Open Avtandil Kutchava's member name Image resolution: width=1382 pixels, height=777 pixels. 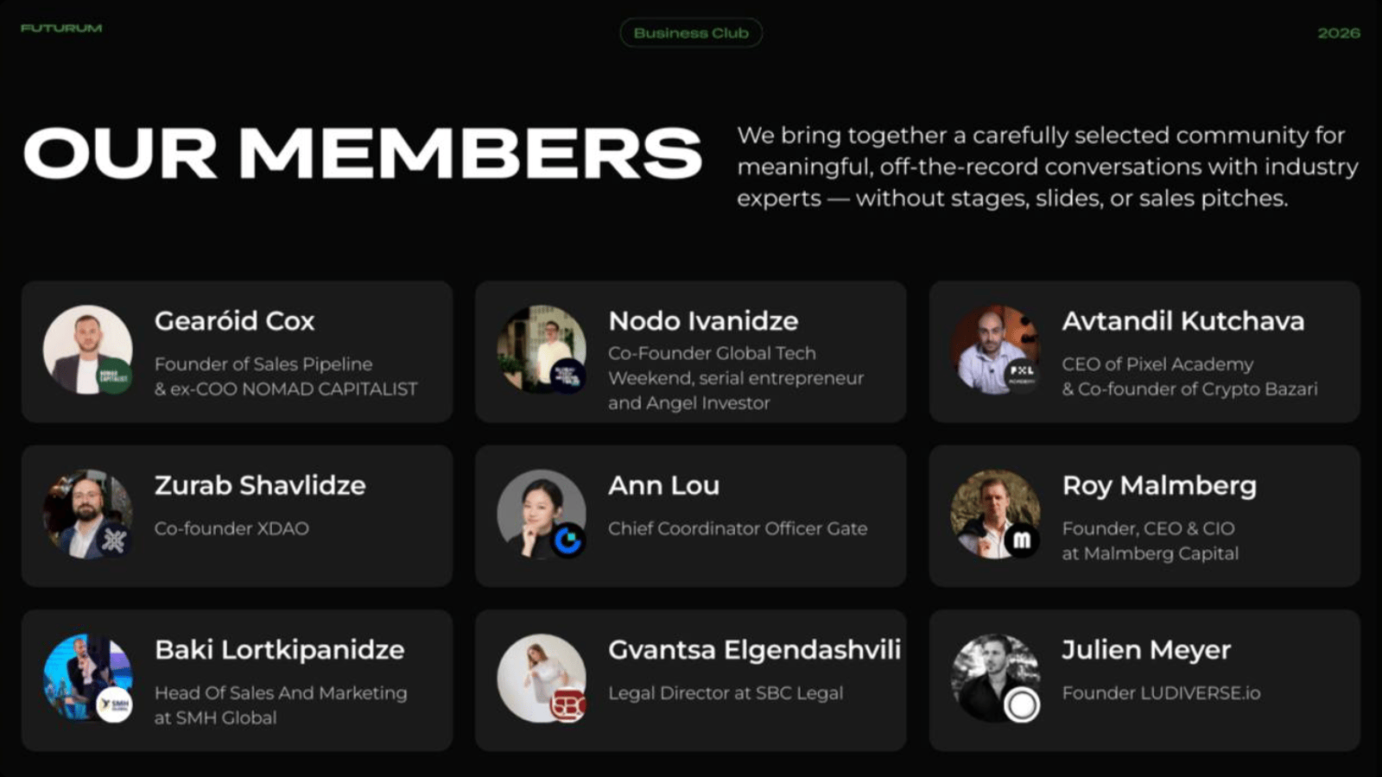1182,321
